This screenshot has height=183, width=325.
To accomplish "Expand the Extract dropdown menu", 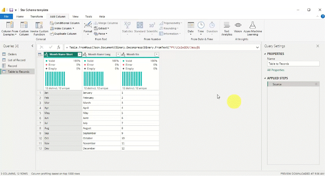I will point(108,28).
